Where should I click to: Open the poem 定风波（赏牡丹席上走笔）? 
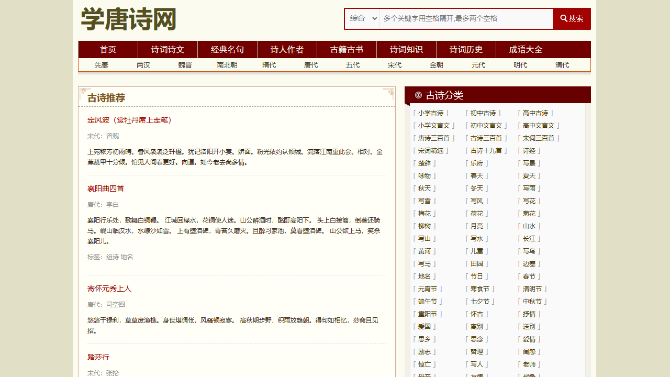point(130,119)
